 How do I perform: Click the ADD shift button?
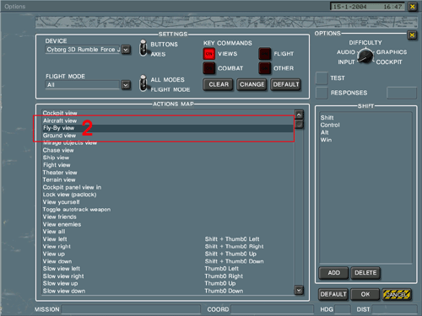(x=333, y=273)
